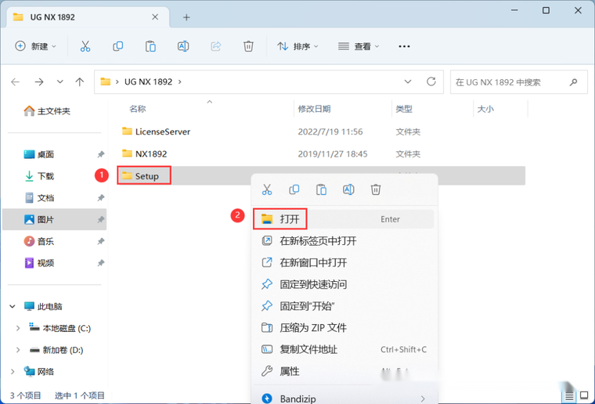Unpin 桌面 using its pin icon
The height and width of the screenshot is (404, 595).
pos(100,154)
